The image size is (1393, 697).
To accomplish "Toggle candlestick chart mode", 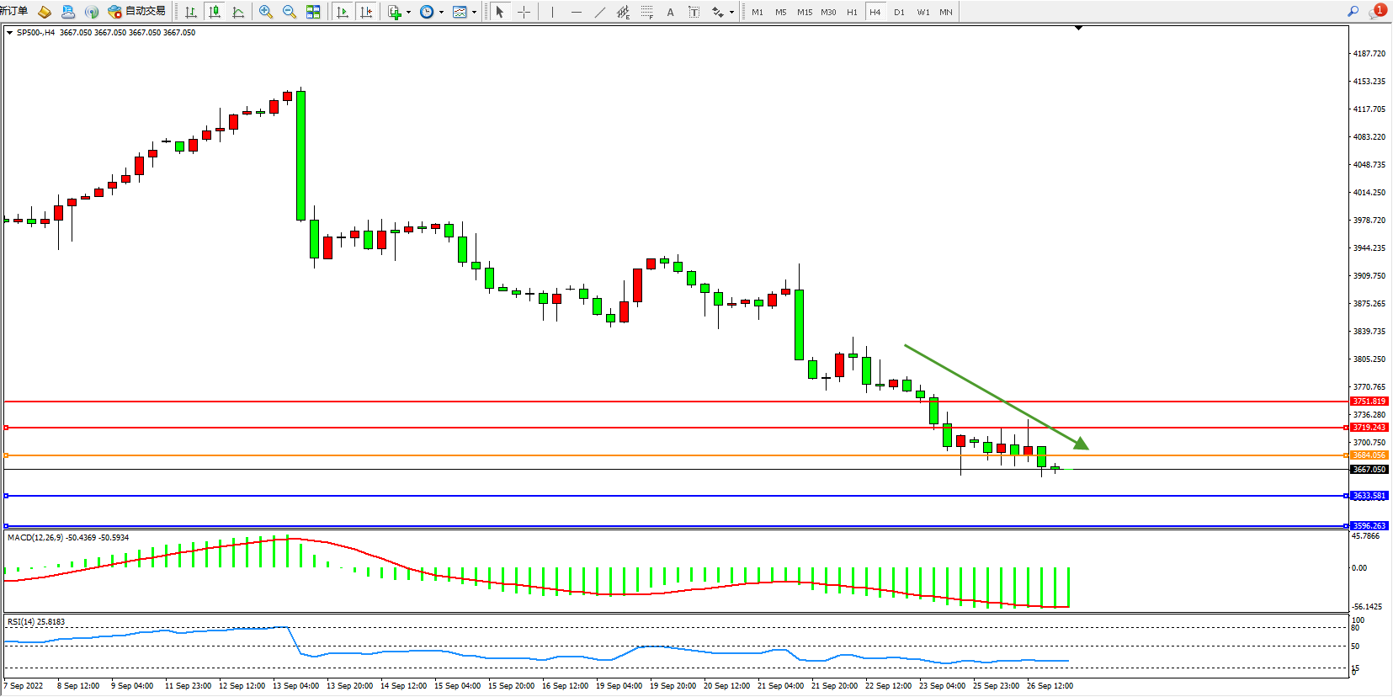I will (215, 12).
